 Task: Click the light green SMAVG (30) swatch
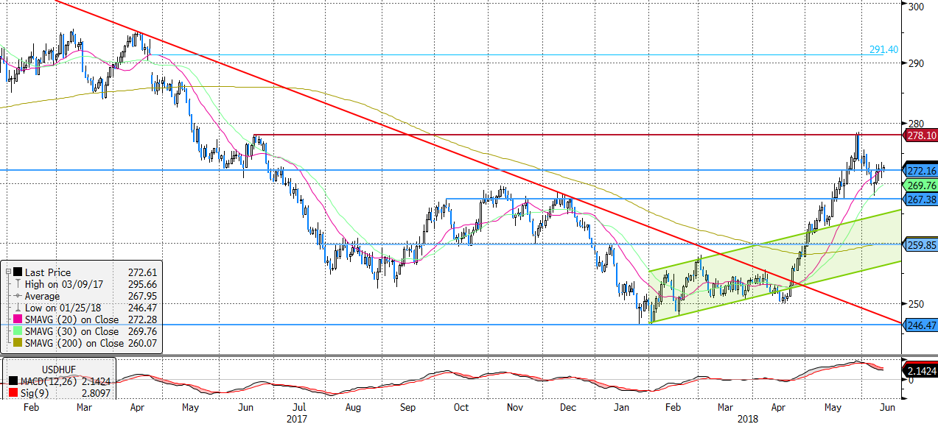click(x=18, y=331)
